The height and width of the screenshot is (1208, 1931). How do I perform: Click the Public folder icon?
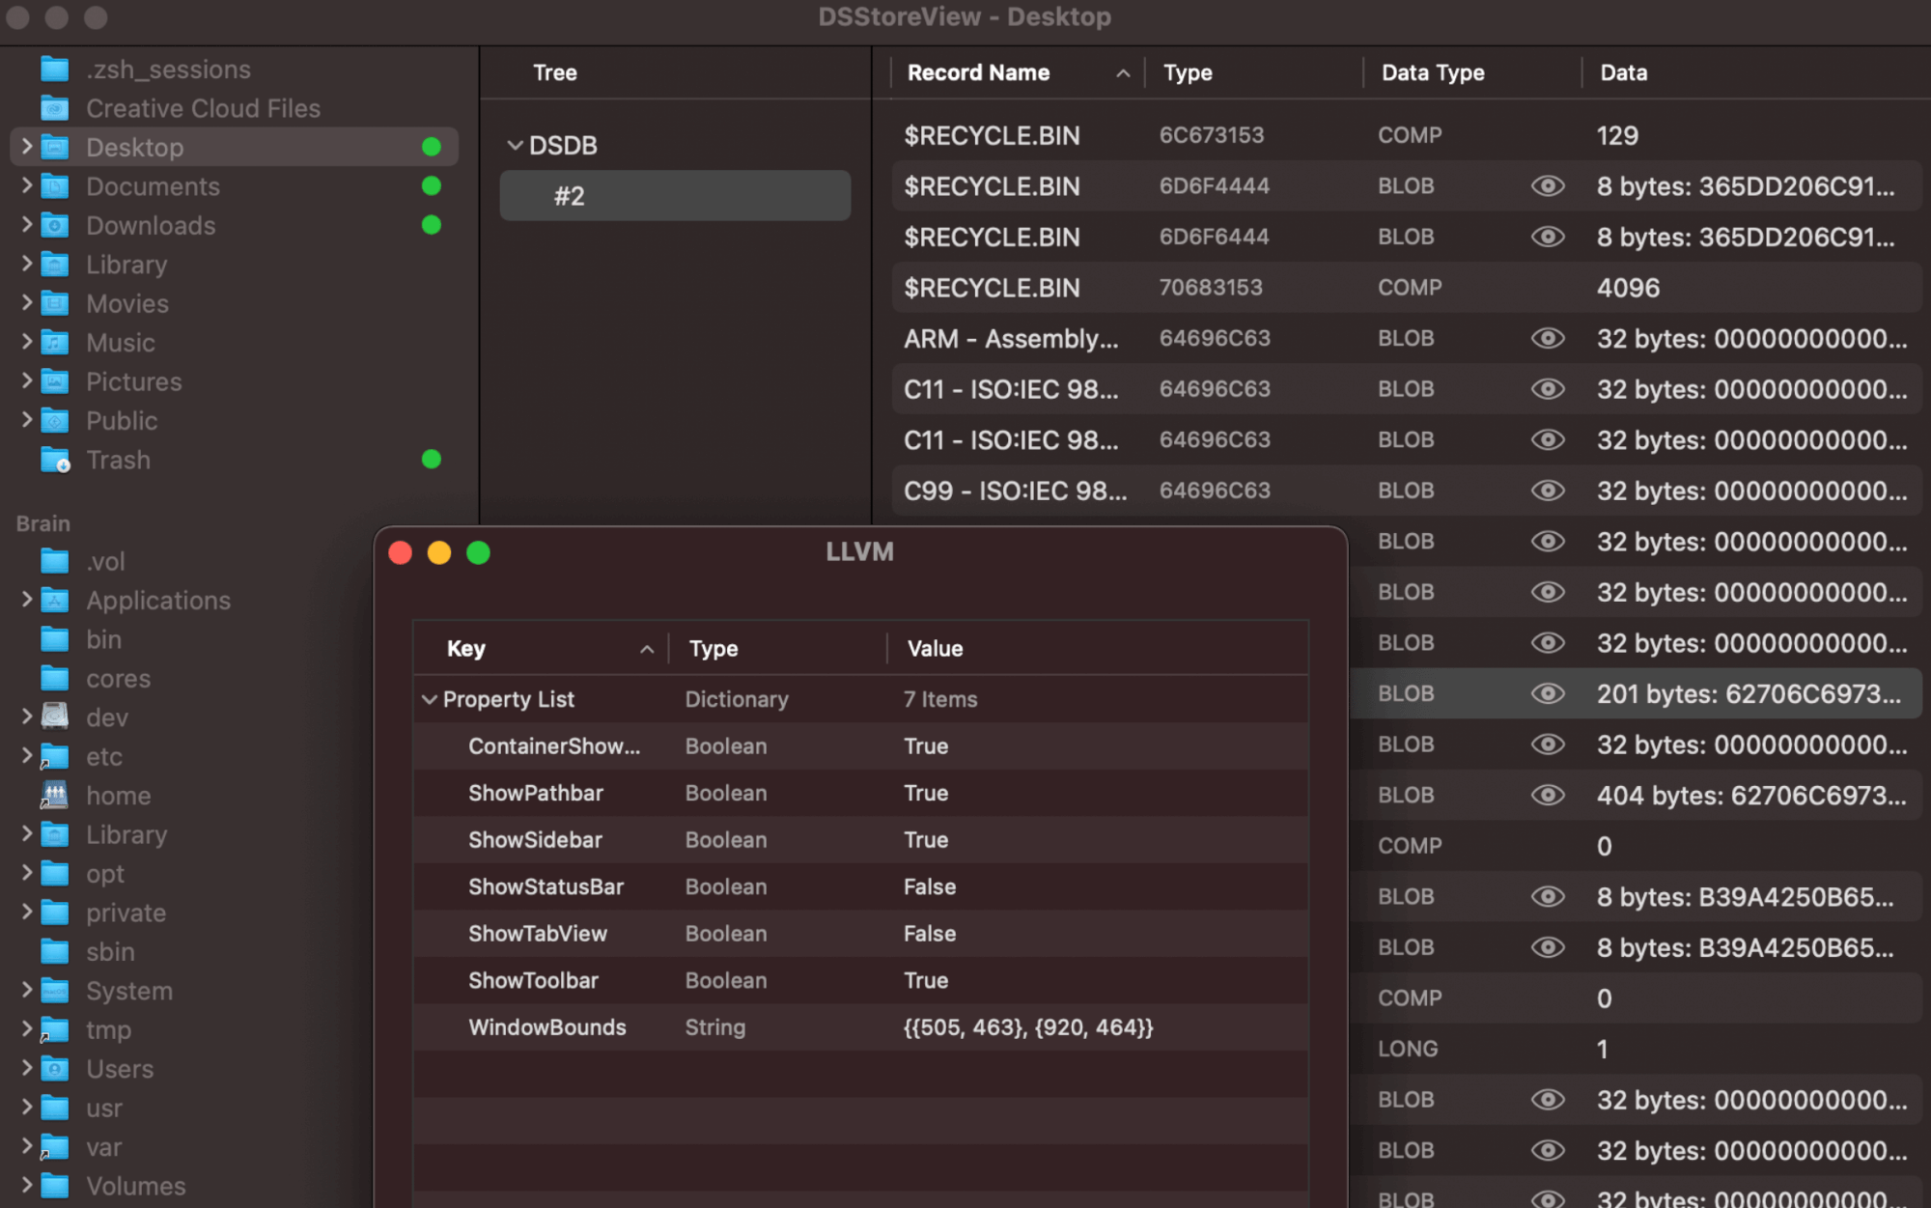point(55,421)
